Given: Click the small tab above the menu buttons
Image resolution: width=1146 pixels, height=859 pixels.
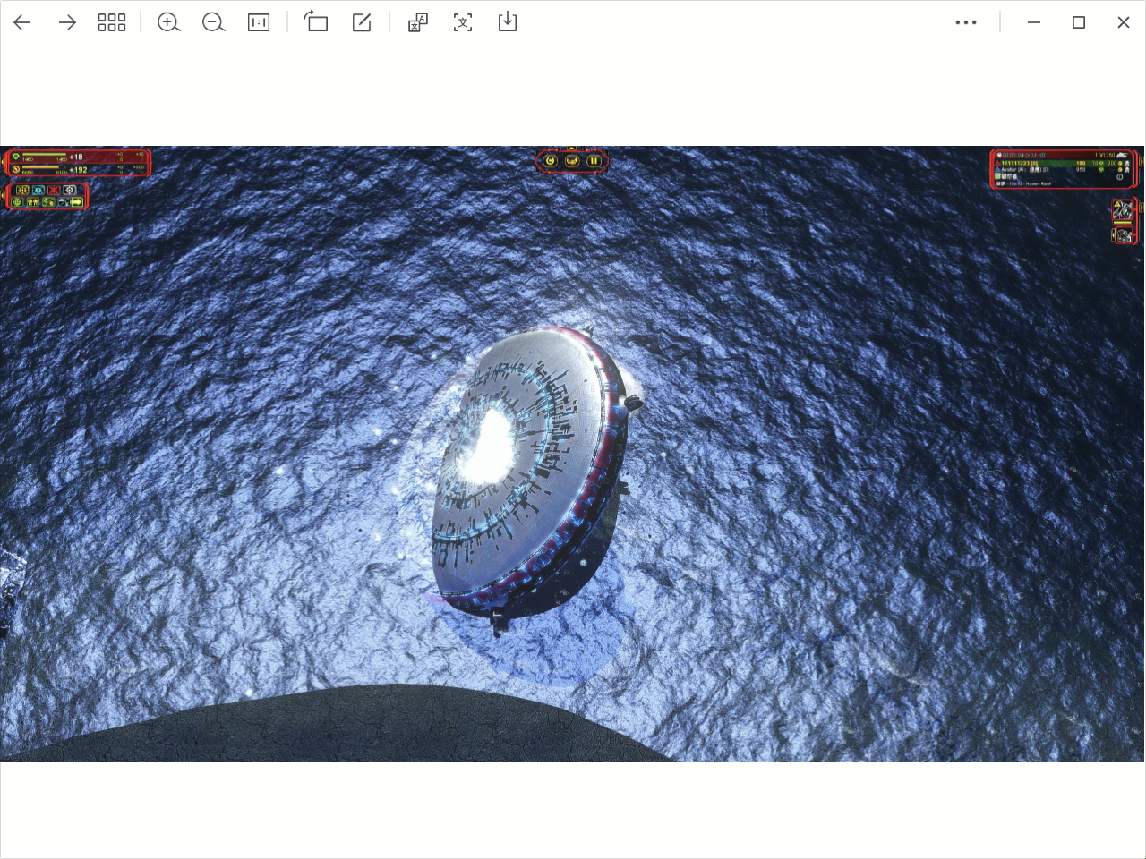Looking at the screenshot, I should click(x=571, y=149).
